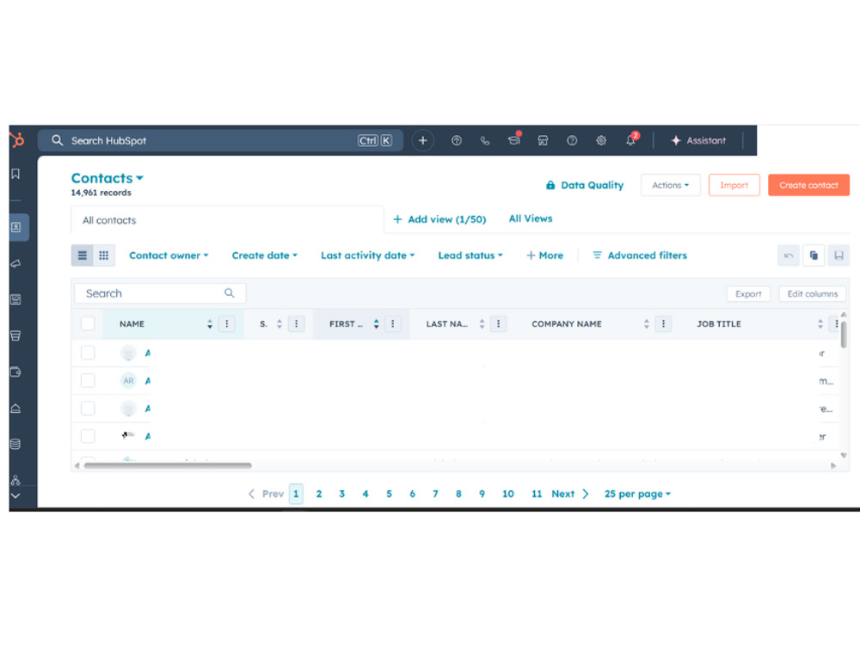Open the Create date filter
The height and width of the screenshot is (645, 860).
click(264, 255)
